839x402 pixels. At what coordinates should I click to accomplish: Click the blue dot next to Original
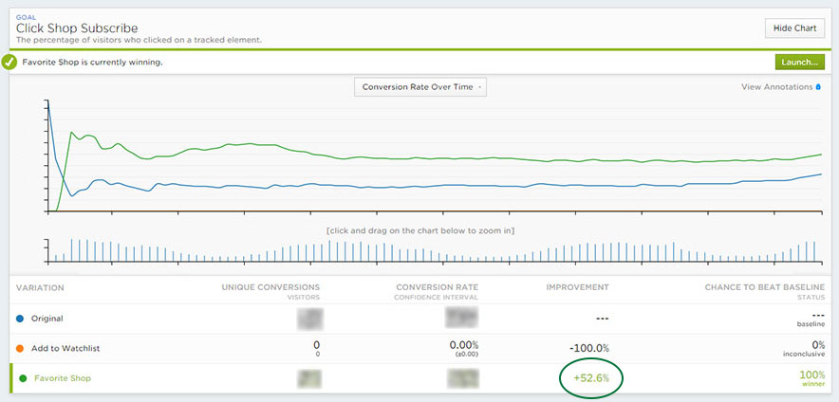20,319
